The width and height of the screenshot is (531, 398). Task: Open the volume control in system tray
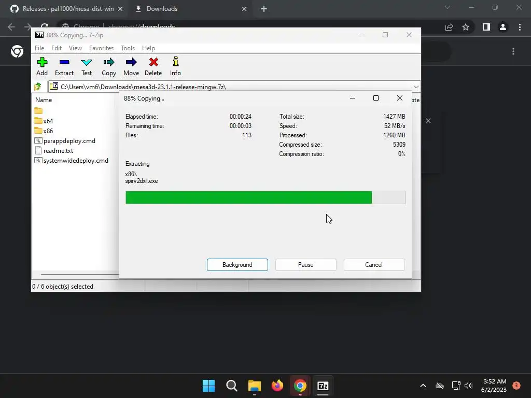point(468,386)
